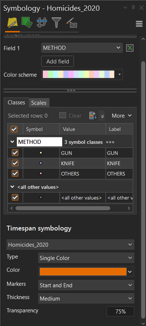This screenshot has height=326, width=146.
Task: Click the orange timespan Color swatch
Action: pos(83,271)
